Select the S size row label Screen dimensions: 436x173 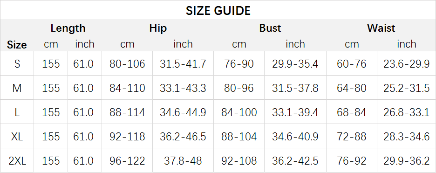tap(17, 64)
